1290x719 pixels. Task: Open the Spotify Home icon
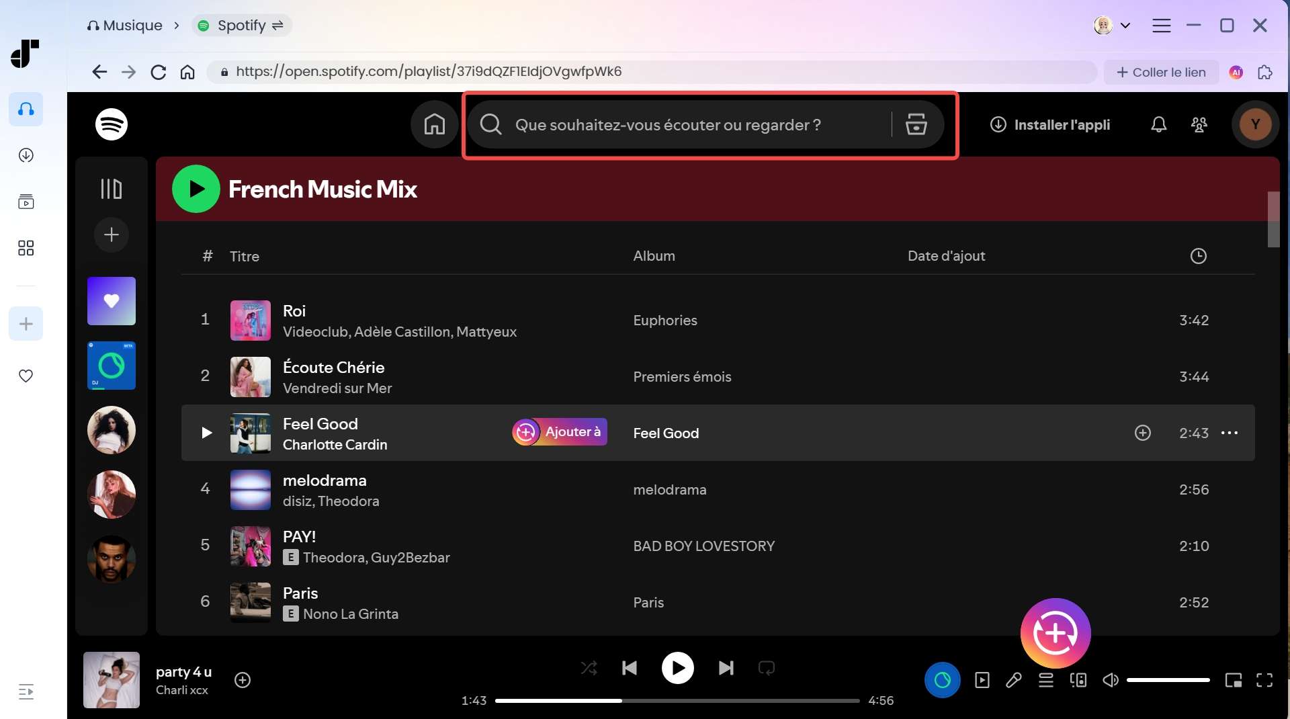pyautogui.click(x=433, y=124)
